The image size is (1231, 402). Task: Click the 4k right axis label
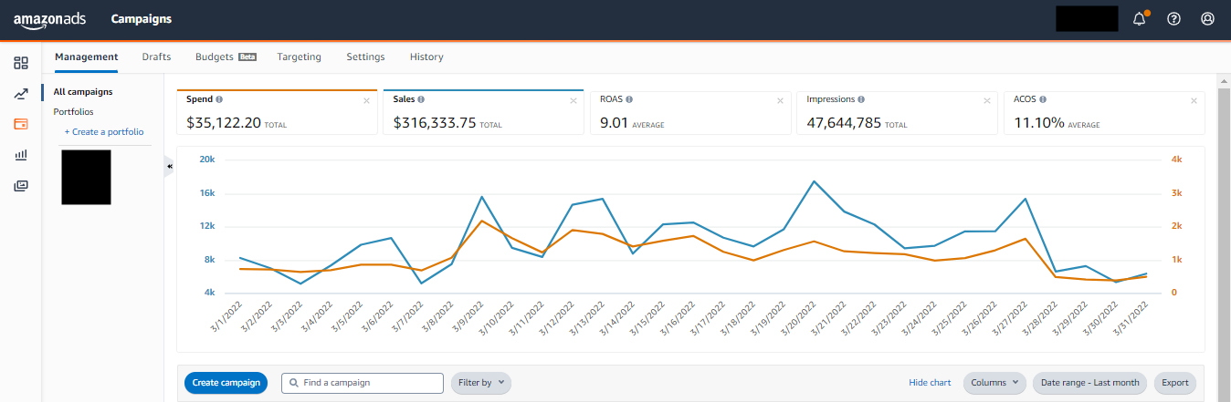[x=1176, y=160]
